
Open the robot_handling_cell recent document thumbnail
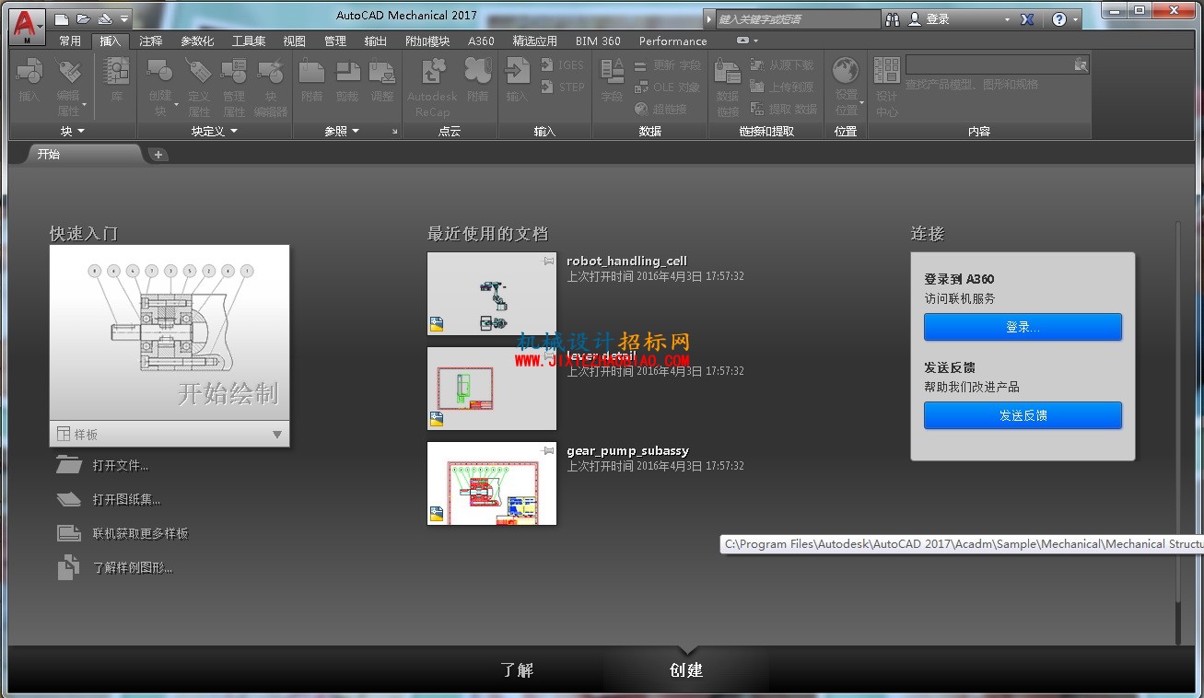coord(492,294)
